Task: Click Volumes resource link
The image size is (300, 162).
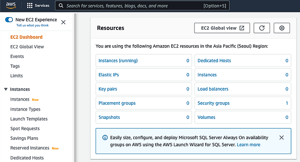Action: pyautogui.click(x=206, y=117)
